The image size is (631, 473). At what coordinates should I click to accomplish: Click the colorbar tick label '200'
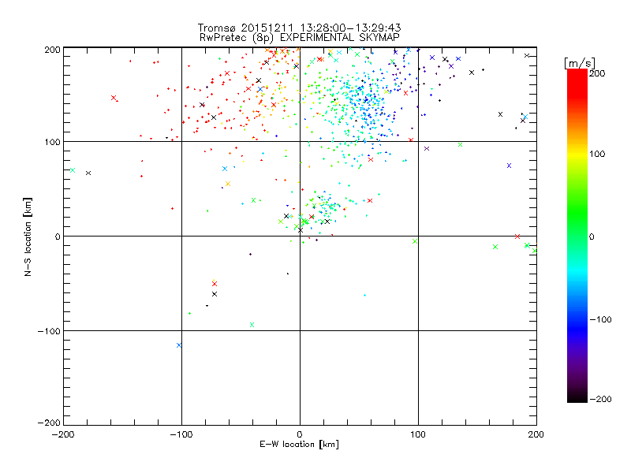597,73
